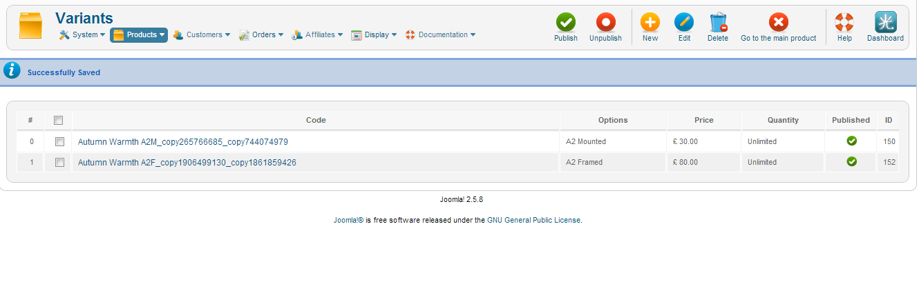Image resolution: width=919 pixels, height=293 pixels.
Task: Click the green Publish checkmark icon
Action: [x=566, y=22]
